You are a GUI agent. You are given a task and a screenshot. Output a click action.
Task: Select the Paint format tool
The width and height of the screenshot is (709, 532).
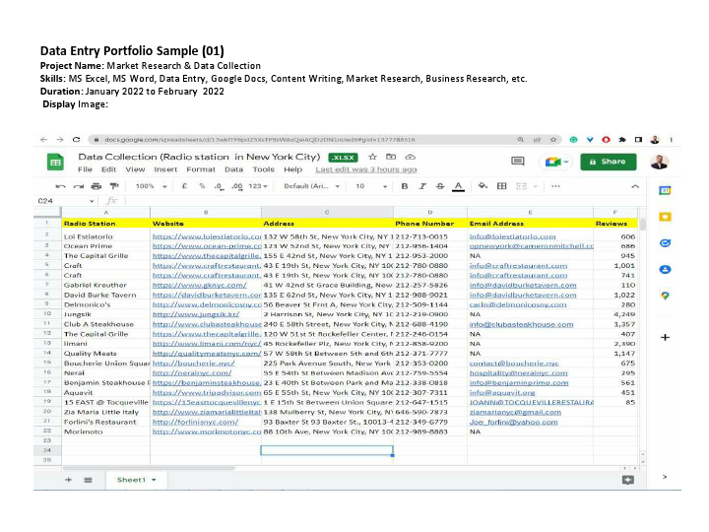(114, 186)
